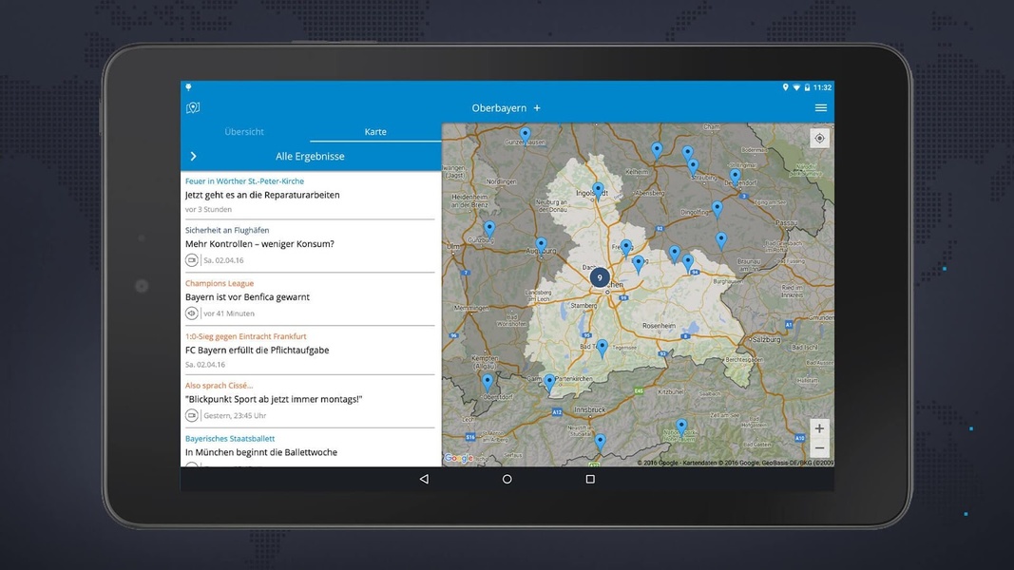Expand the Alle Ergebnisse chevron
The image size is (1014, 570).
pos(193,157)
